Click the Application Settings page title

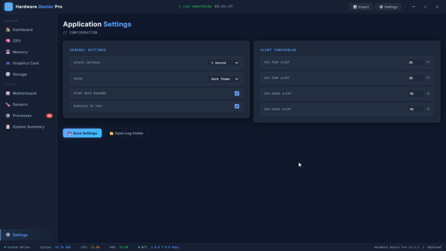97,24
